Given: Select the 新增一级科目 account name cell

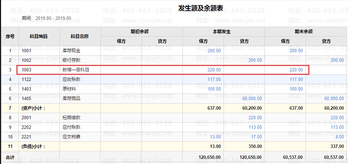Looking at the screenshot, I should tap(76, 70).
